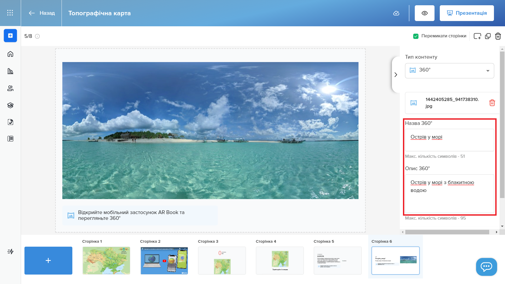
Task: Select the Сторінка 6 thumbnail
Action: [x=396, y=261]
